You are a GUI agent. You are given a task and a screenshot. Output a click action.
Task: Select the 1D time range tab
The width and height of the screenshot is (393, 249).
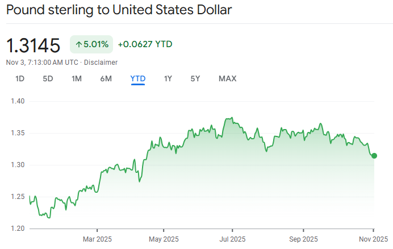pyautogui.click(x=20, y=78)
